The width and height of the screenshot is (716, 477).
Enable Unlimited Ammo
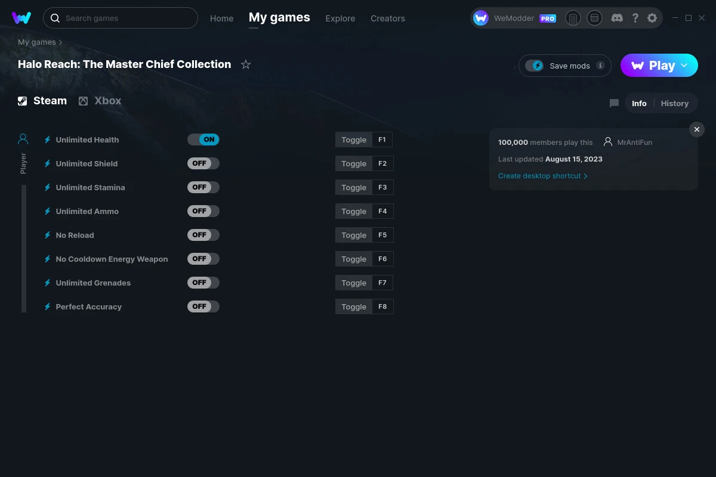tap(203, 210)
